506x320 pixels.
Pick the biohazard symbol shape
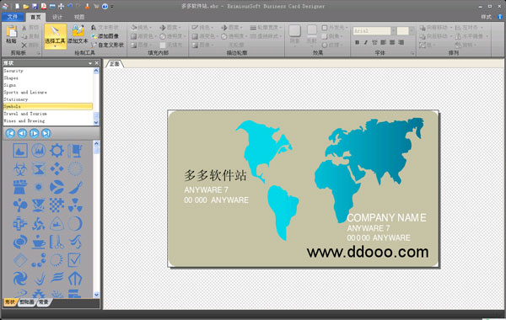(x=20, y=169)
